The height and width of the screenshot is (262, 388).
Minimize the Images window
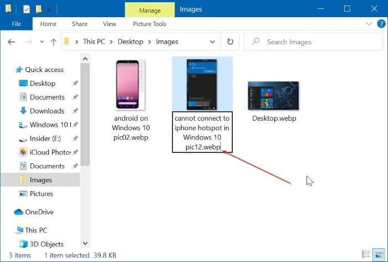[320, 9]
